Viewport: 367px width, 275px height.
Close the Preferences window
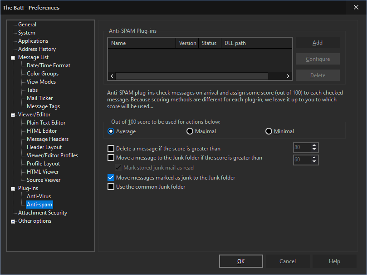pyautogui.click(x=356, y=8)
